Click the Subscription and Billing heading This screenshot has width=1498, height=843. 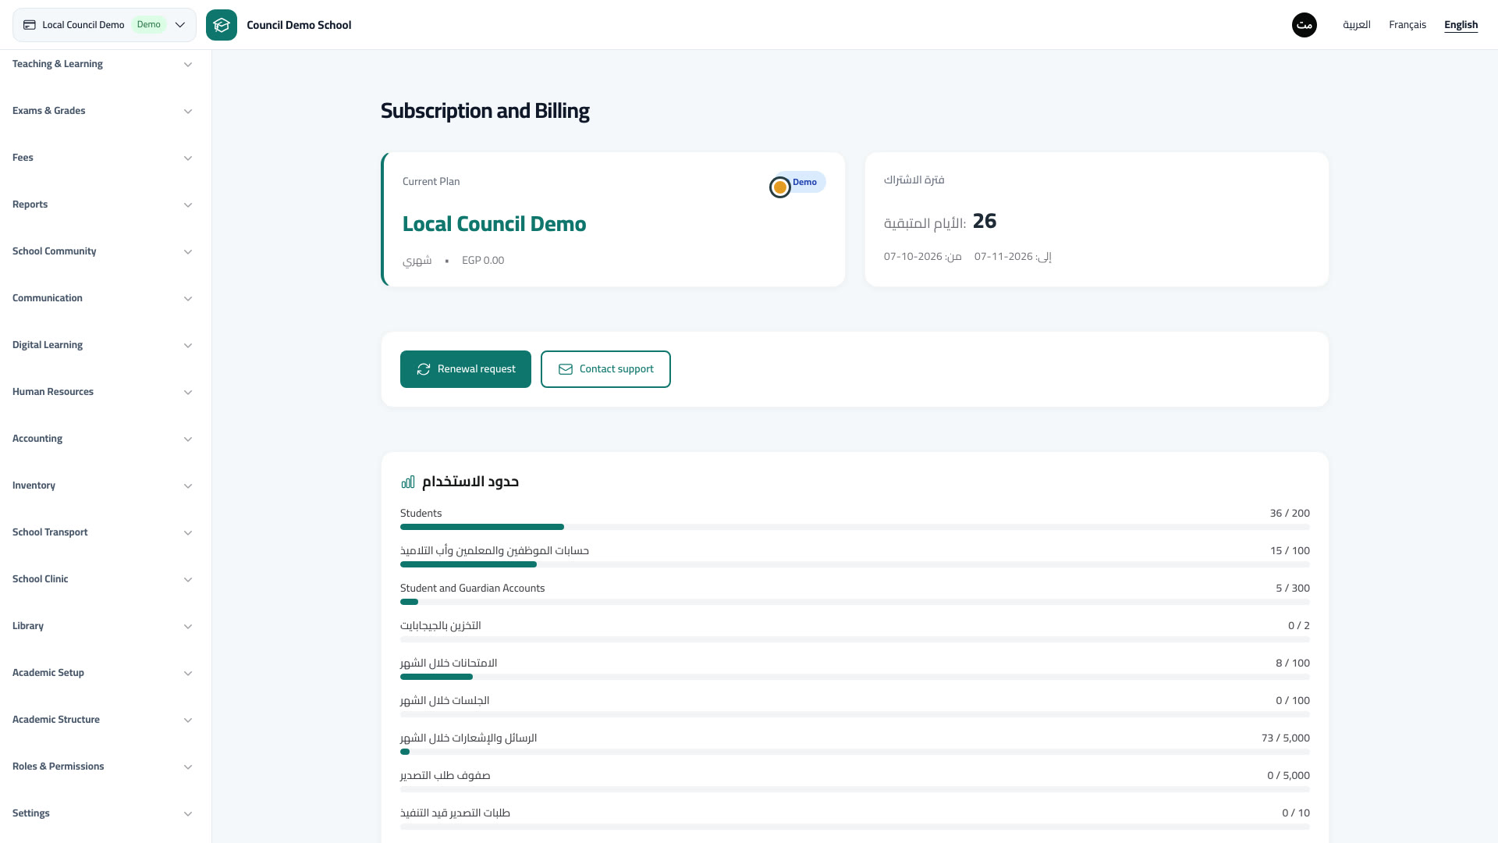pos(485,111)
